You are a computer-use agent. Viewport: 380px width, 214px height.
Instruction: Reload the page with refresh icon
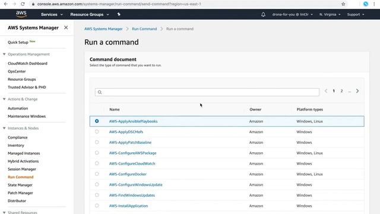click(23, 4)
